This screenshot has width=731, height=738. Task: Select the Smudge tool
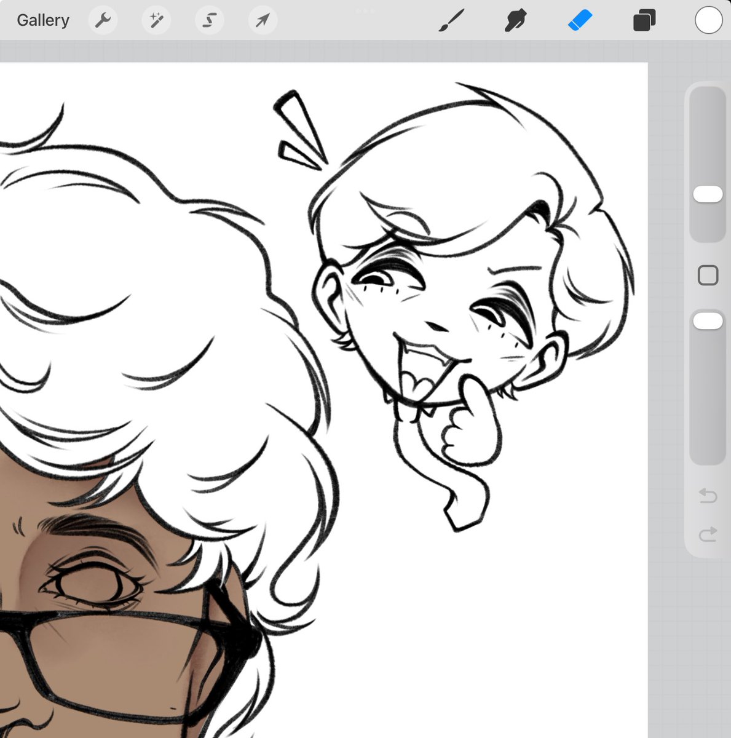(515, 20)
